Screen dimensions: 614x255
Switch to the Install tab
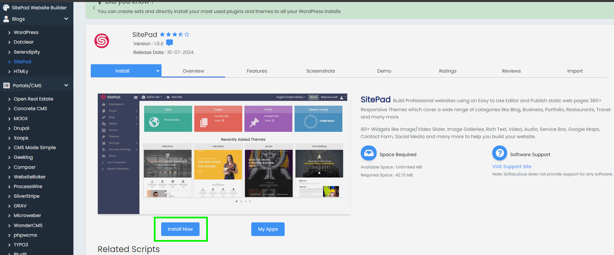tap(122, 71)
